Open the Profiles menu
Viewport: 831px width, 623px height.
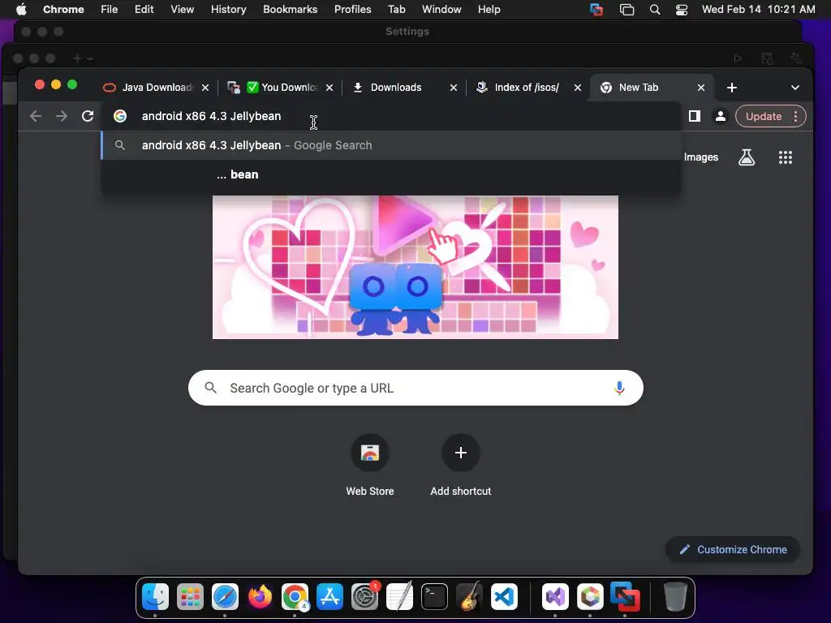(352, 9)
